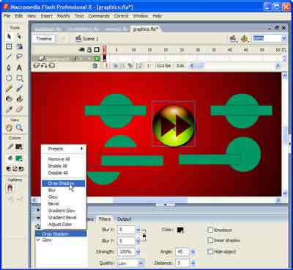The width and height of the screenshot is (293, 270).
Task: Select the Ink Bottle tool
Action: [x=9, y=99]
